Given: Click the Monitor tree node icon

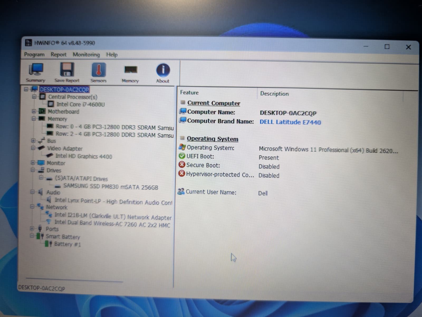Looking at the screenshot, I should pyautogui.click(x=41, y=162).
